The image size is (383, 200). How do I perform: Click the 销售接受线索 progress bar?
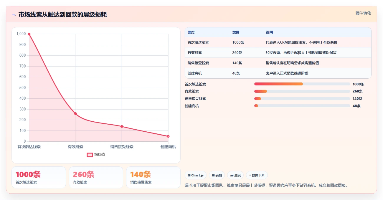(x=302, y=99)
